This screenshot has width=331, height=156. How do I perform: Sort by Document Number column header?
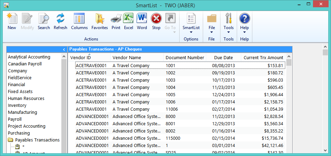click(x=185, y=57)
